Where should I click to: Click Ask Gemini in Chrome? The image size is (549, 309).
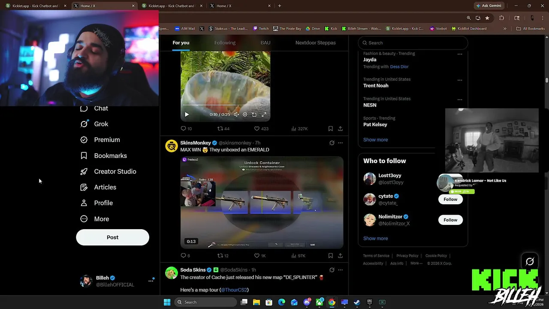[x=489, y=6]
